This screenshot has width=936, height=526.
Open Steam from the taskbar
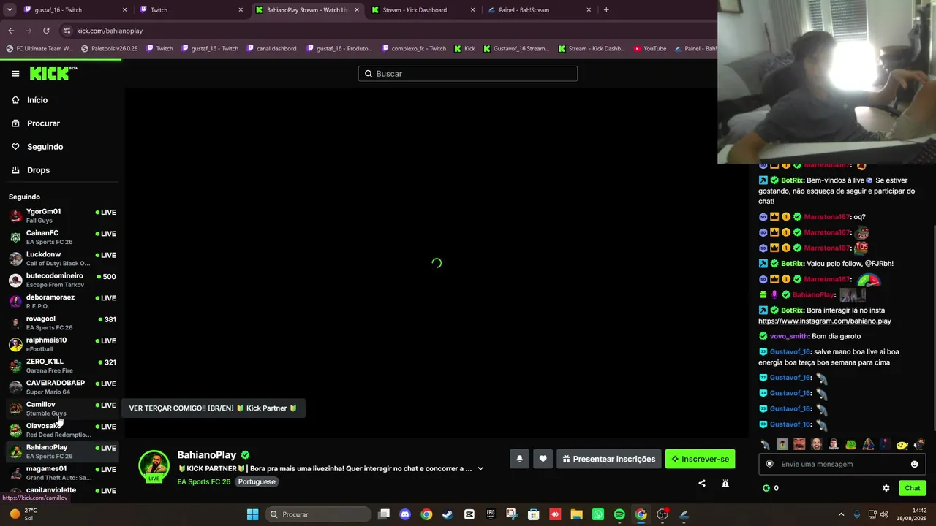pyautogui.click(x=448, y=514)
